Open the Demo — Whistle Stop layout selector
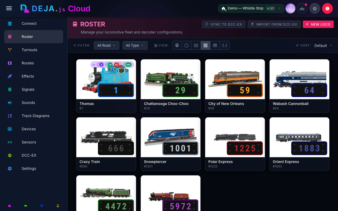Image resolution: width=338 pixels, height=211 pixels. coord(251,8)
